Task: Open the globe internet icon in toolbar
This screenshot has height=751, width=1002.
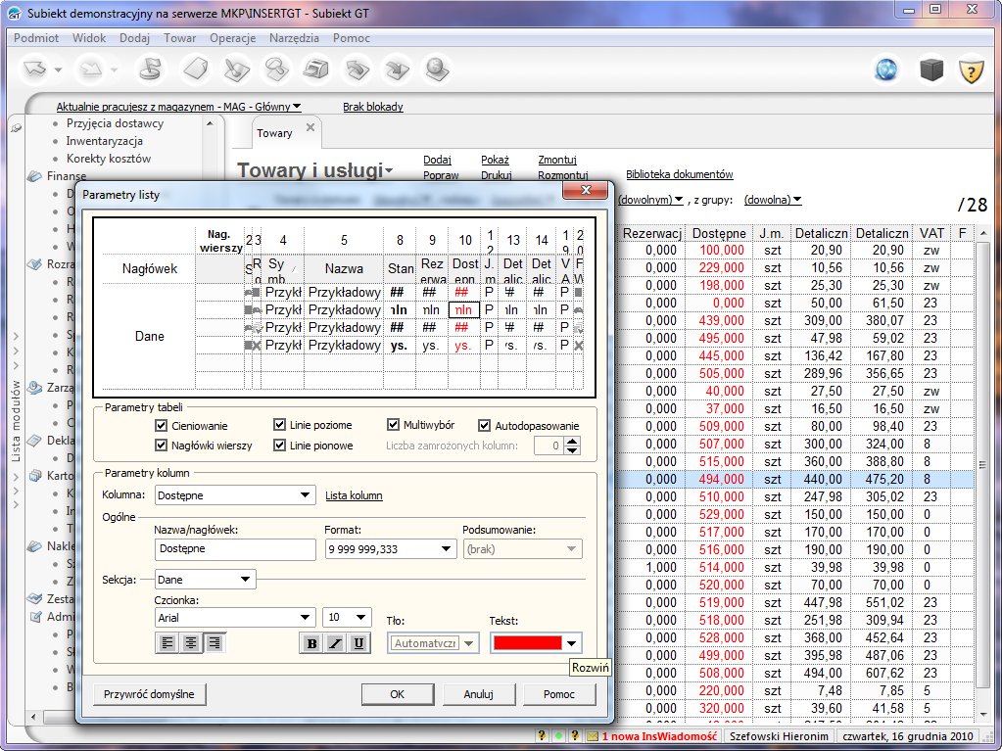Action: click(886, 70)
